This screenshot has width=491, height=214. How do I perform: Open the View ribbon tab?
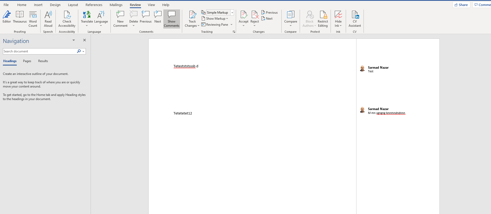click(x=151, y=5)
